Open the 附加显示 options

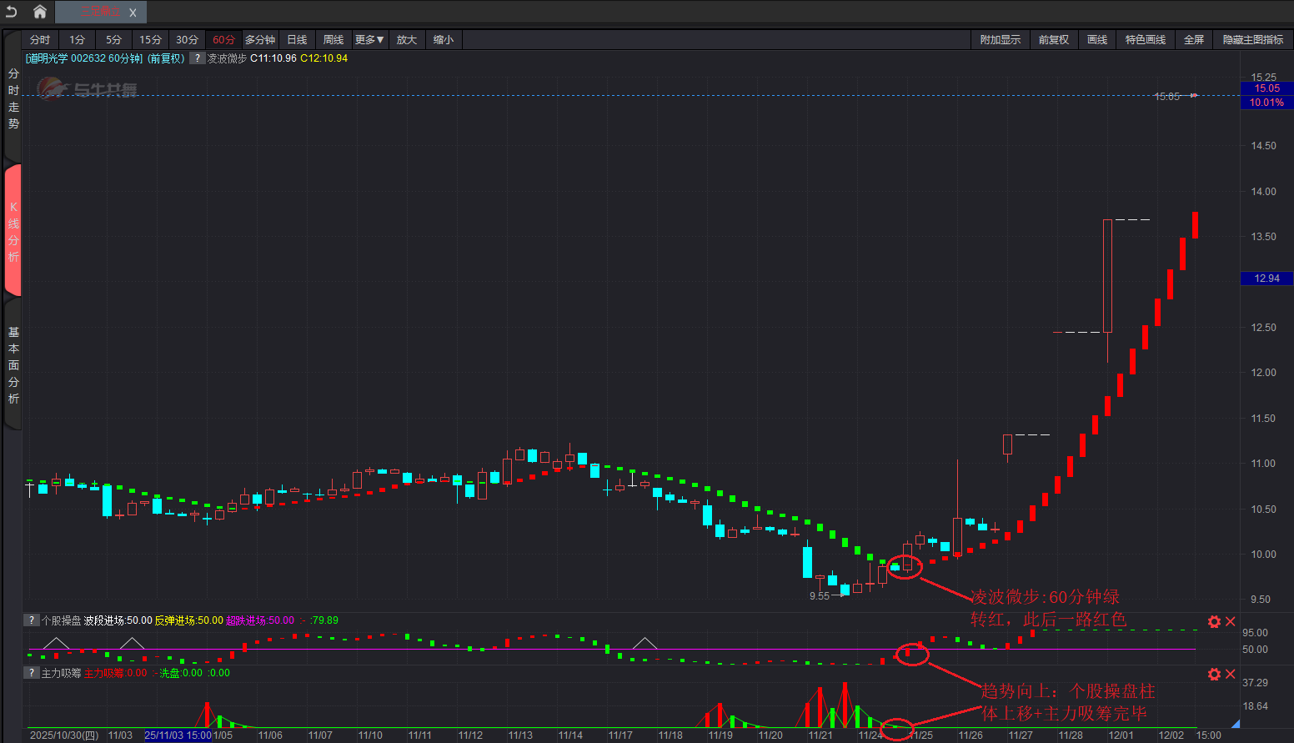(x=1000, y=40)
